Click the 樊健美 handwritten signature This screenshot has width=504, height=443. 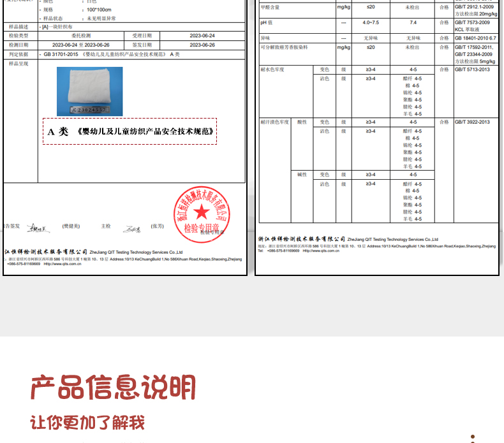coord(38,228)
